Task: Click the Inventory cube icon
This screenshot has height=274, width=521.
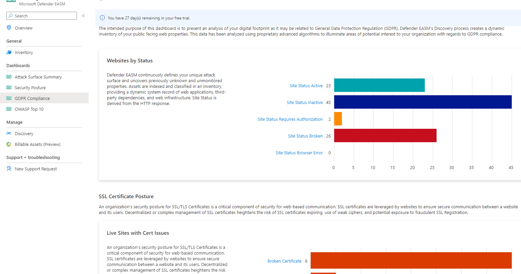Action: coord(9,52)
